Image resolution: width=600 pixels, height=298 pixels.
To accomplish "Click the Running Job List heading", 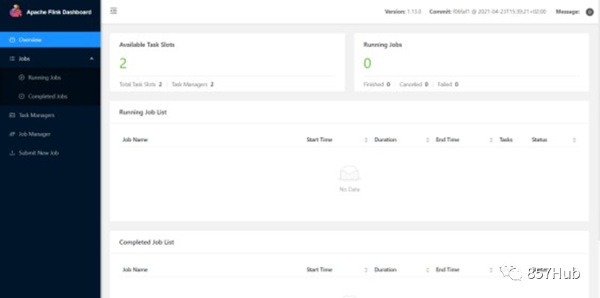I will [142, 112].
